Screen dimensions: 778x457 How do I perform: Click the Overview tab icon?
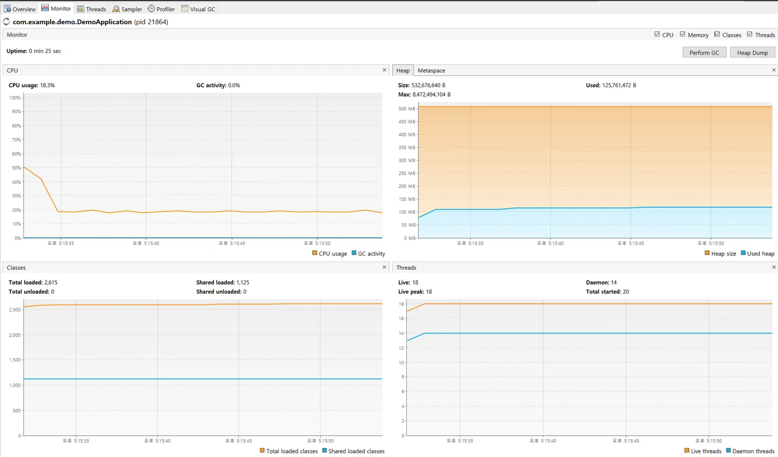point(7,8)
